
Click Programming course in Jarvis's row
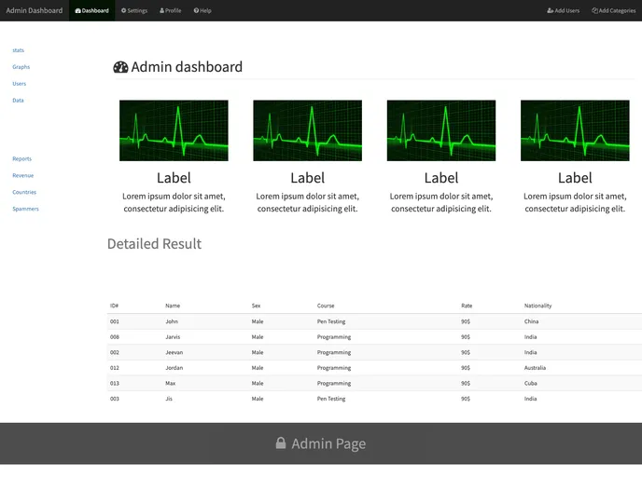[334, 337]
